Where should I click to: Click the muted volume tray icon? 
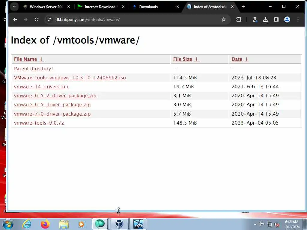click(x=277, y=225)
